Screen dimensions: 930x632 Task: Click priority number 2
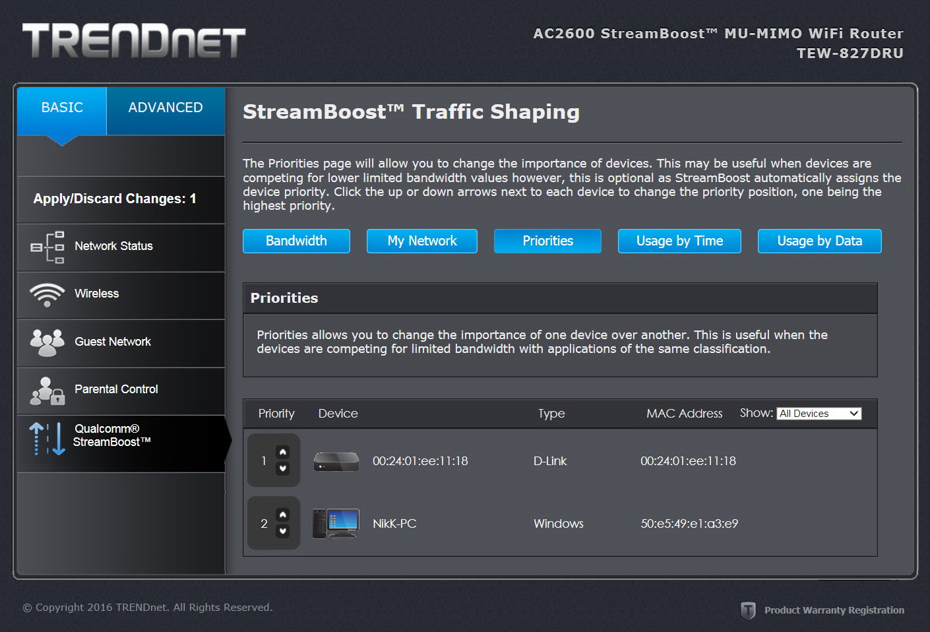pyautogui.click(x=264, y=524)
